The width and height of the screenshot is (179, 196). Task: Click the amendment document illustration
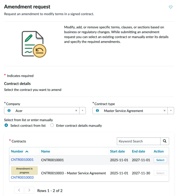34,44
